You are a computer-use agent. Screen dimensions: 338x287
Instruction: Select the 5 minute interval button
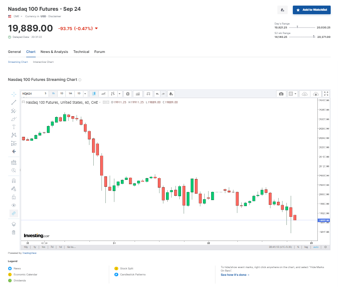click(x=46, y=93)
